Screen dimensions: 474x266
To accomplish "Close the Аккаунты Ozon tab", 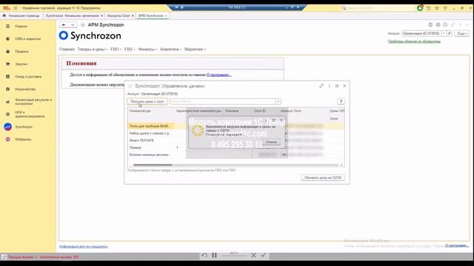I will click(x=133, y=16).
